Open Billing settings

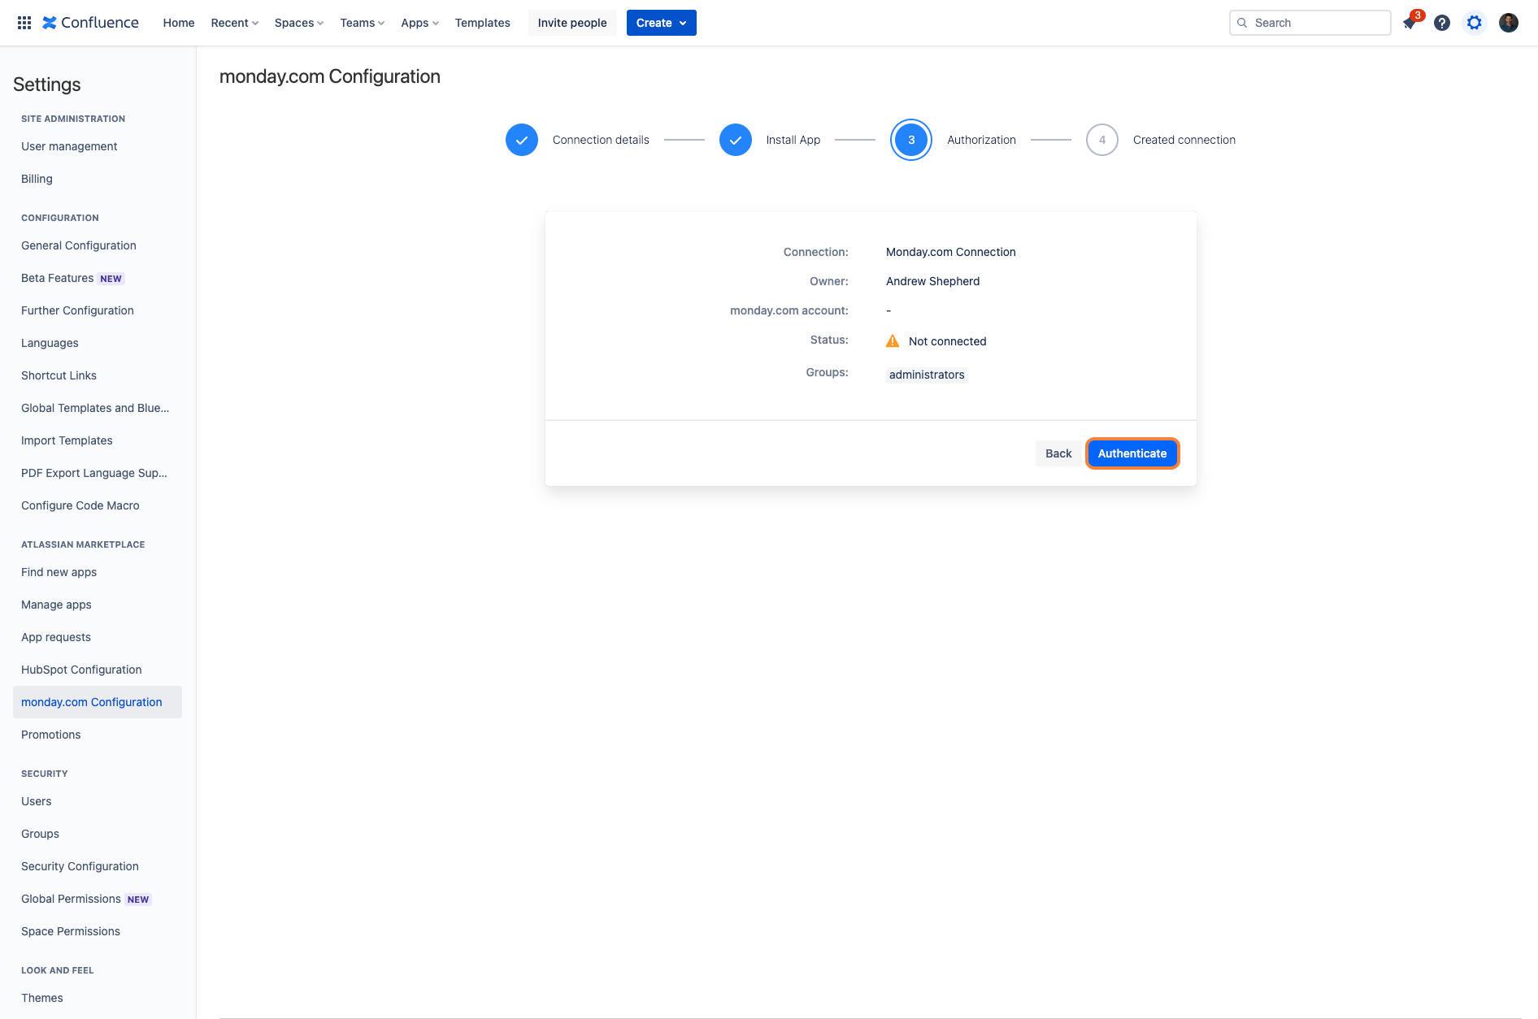[x=98, y=179]
